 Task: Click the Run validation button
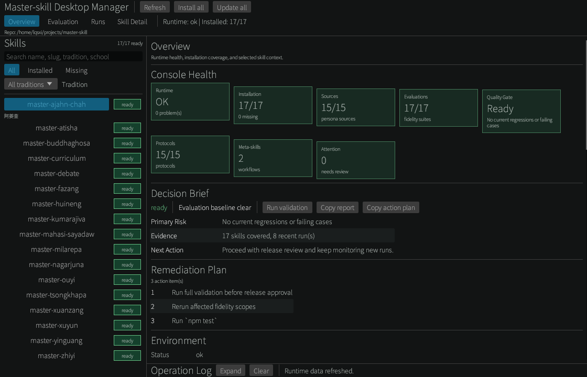[287, 207]
